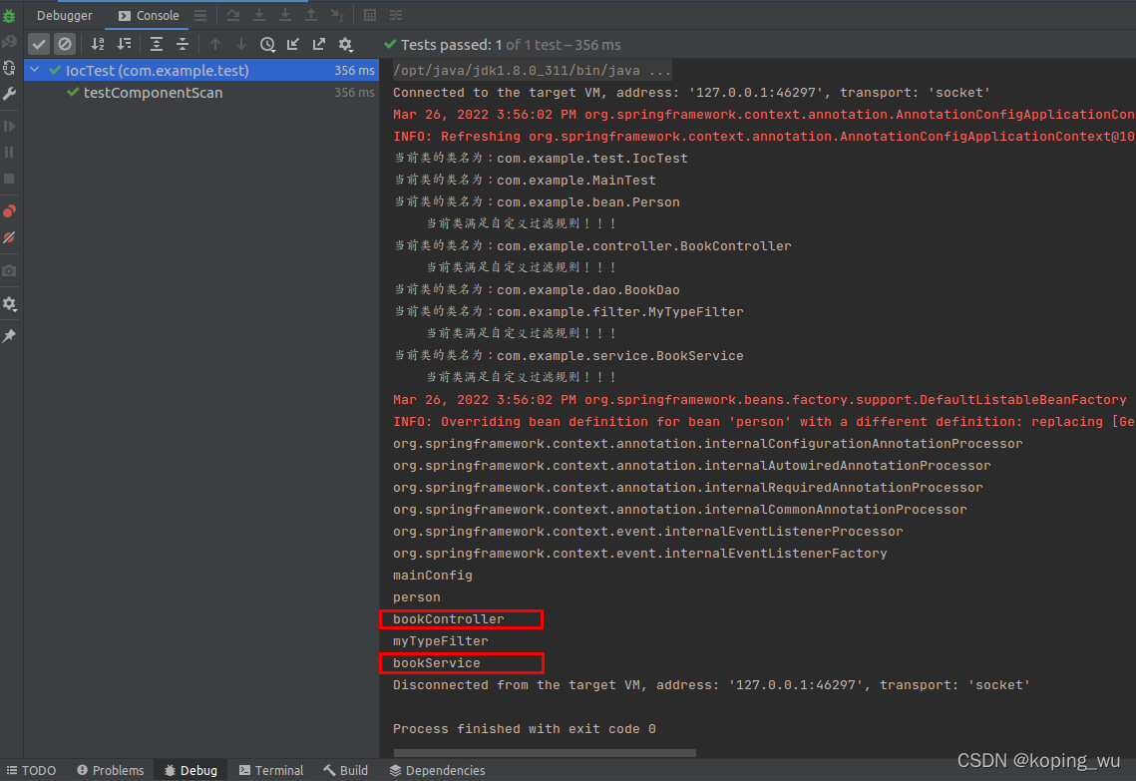Click the bookController output line
Image resolution: width=1136 pixels, height=781 pixels.
click(x=449, y=619)
